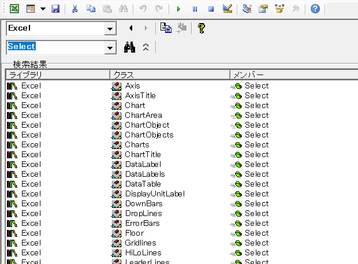Select the ChartTitle class result
The height and width of the screenshot is (264, 358).
143,155
